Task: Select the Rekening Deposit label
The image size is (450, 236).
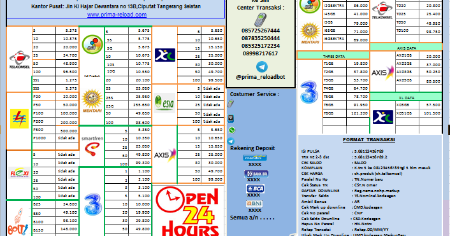Action: click(x=252, y=148)
